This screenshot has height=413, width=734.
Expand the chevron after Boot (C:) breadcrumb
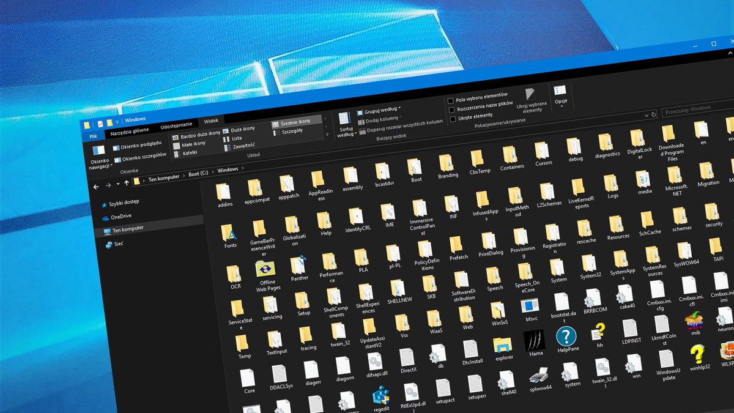point(213,171)
